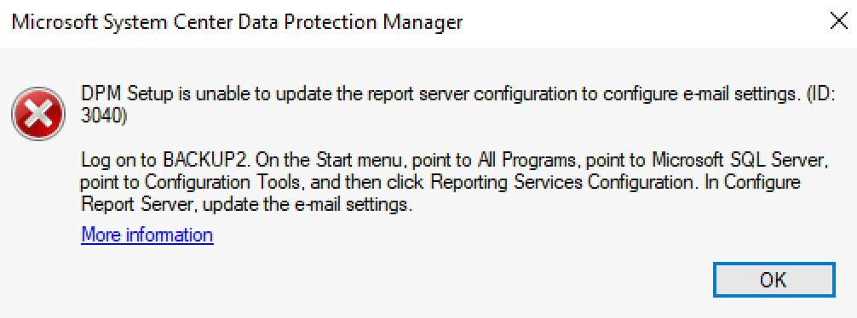This screenshot has width=857, height=318.
Task: Confirm the error by clicking OK
Action: [774, 280]
